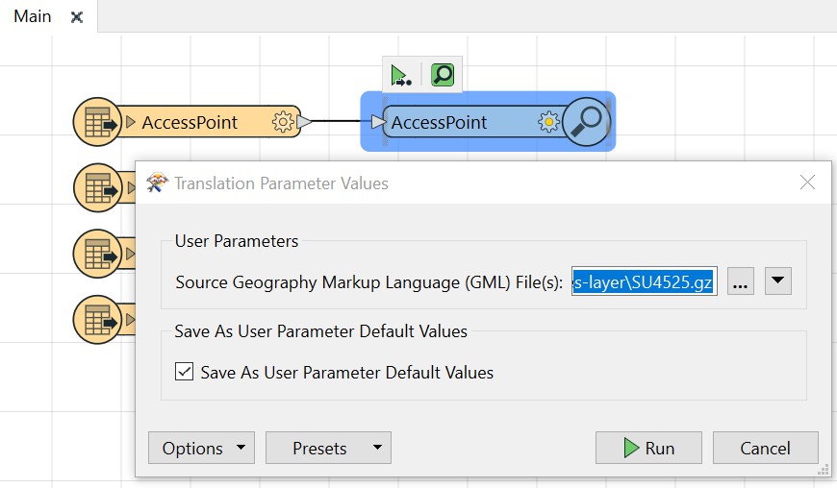Run the translation

tap(648, 448)
